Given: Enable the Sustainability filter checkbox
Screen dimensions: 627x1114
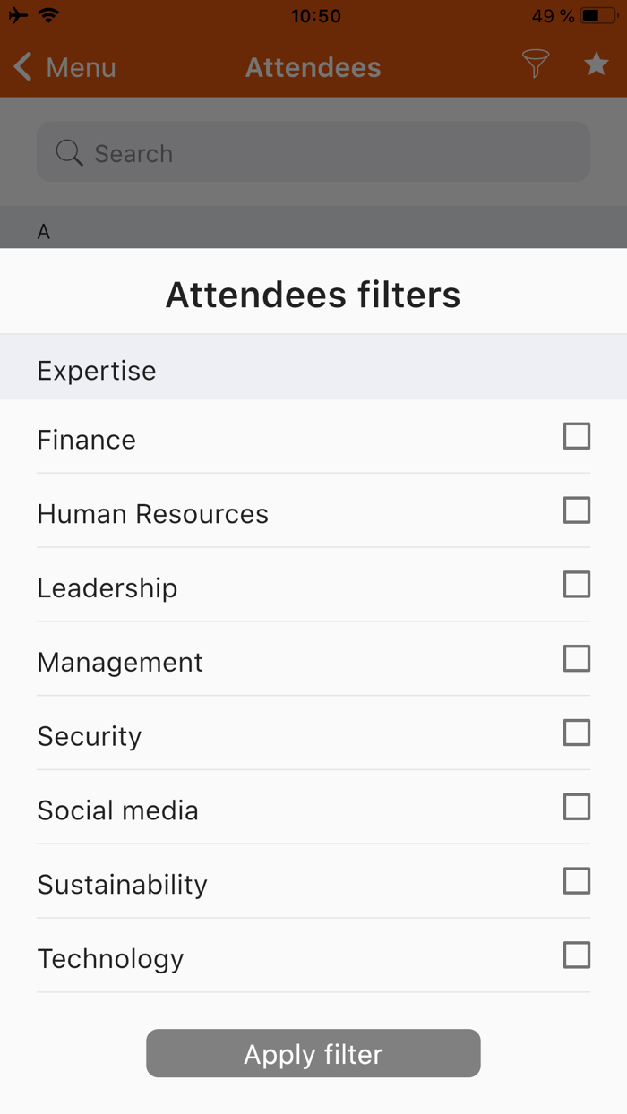Looking at the screenshot, I should coord(577,881).
